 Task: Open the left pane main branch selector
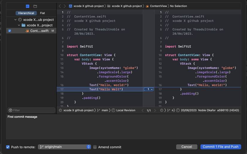105,110
